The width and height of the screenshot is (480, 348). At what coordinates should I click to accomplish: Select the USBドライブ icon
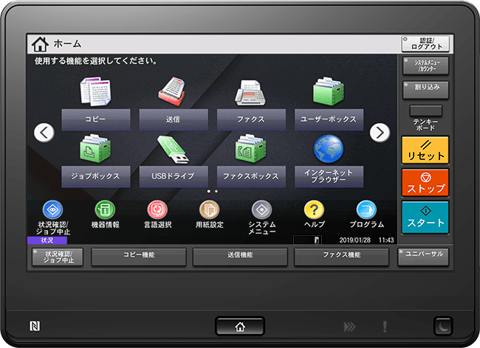173,151
